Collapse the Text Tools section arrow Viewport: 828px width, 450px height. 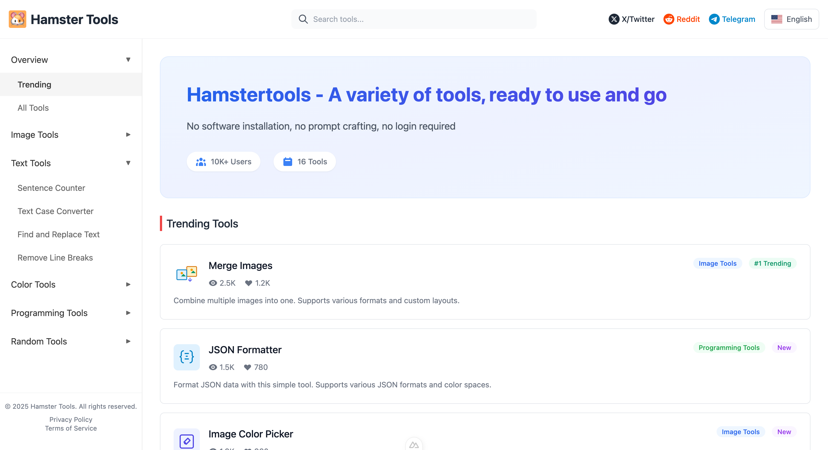coord(128,163)
